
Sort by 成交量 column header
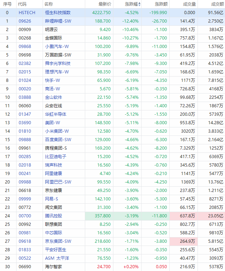click(x=189, y=4)
